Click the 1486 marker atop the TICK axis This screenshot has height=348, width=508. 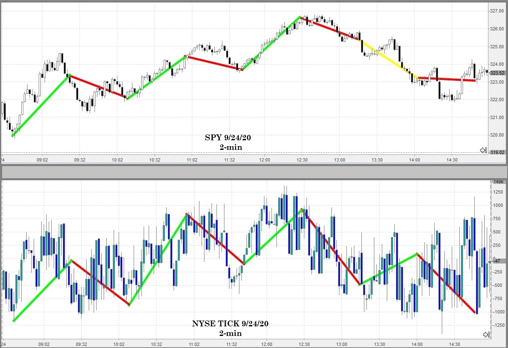coord(498,182)
